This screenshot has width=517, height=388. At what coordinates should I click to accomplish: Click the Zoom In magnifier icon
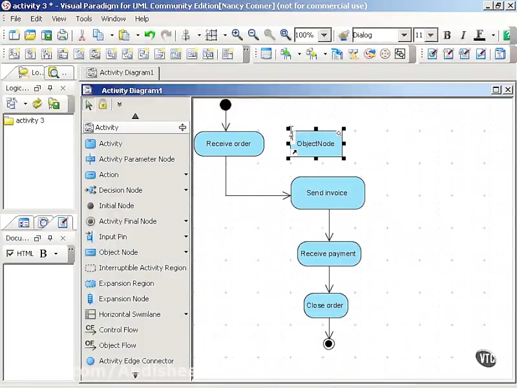point(237,35)
